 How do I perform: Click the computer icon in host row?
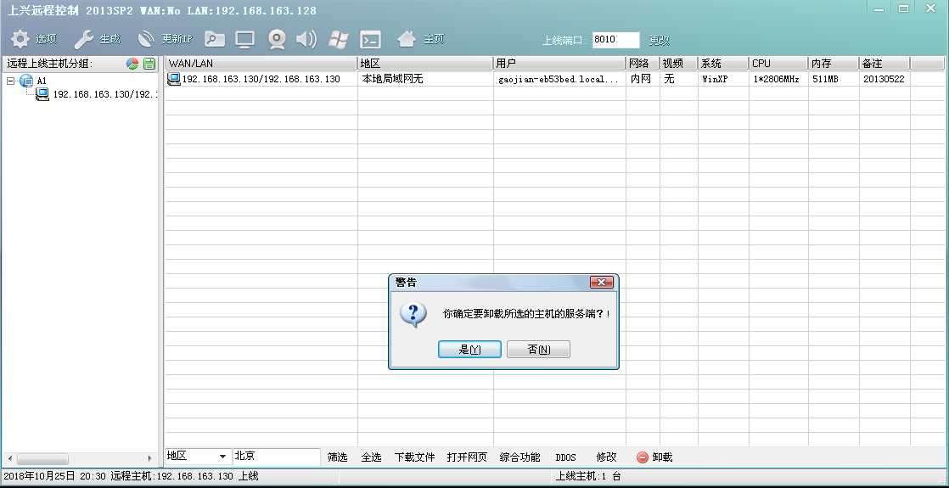[174, 79]
